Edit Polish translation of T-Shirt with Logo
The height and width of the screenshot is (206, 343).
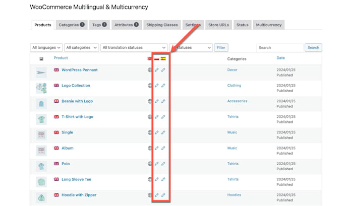(x=157, y=117)
